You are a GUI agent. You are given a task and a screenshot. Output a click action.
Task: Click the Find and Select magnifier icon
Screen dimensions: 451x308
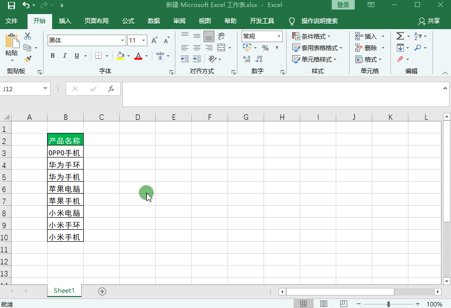tap(417, 48)
